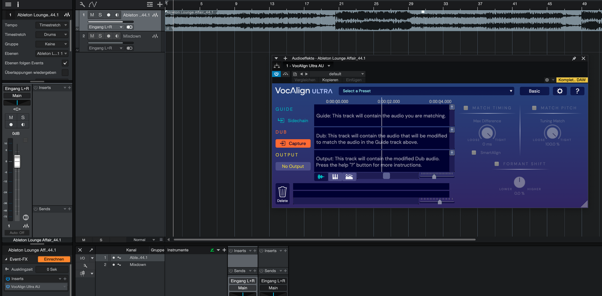Screen dimensions: 602x296
Task: Open plugin header gear options icon
Action: [547, 80]
